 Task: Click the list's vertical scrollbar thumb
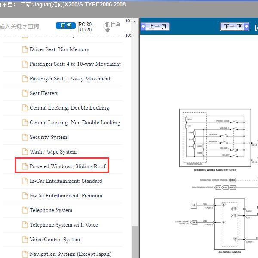pos(135,242)
